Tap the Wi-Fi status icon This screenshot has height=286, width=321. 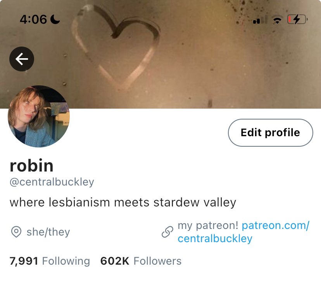277,20
